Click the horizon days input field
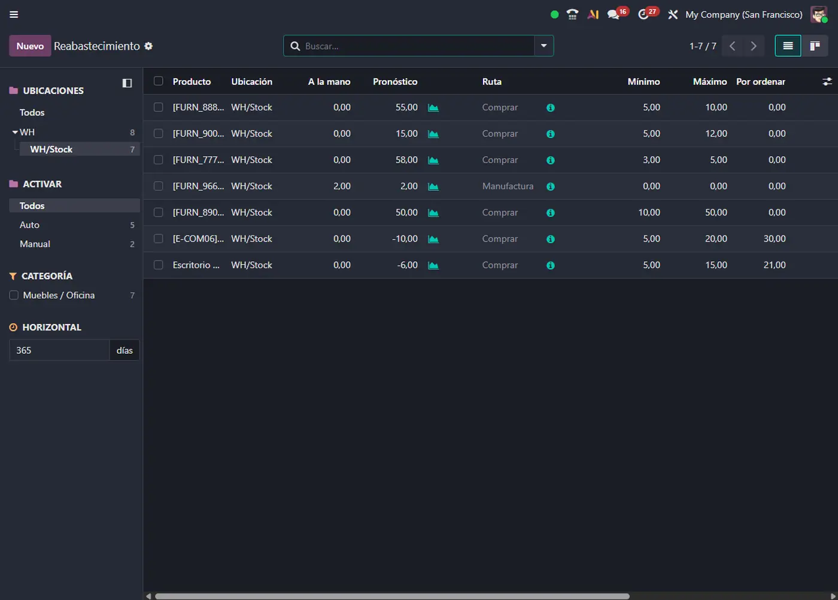The height and width of the screenshot is (600, 838). (59, 350)
